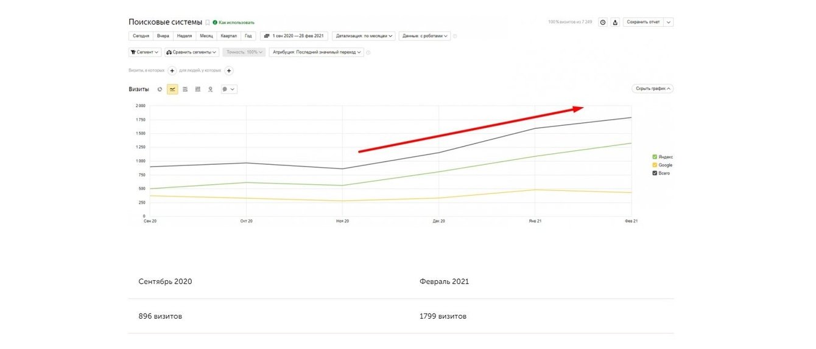Click the 100% визитов из 7 249 text

pyautogui.click(x=570, y=22)
